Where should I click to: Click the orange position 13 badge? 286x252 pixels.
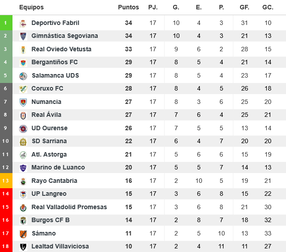(5, 181)
